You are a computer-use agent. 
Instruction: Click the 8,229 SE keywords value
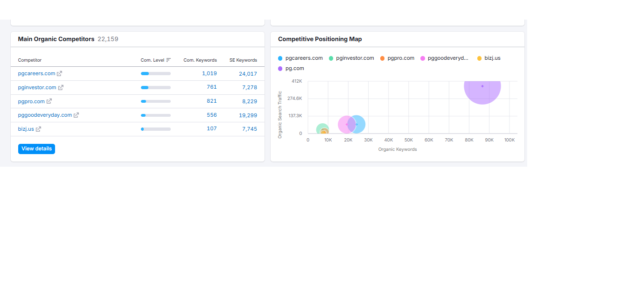(x=250, y=101)
